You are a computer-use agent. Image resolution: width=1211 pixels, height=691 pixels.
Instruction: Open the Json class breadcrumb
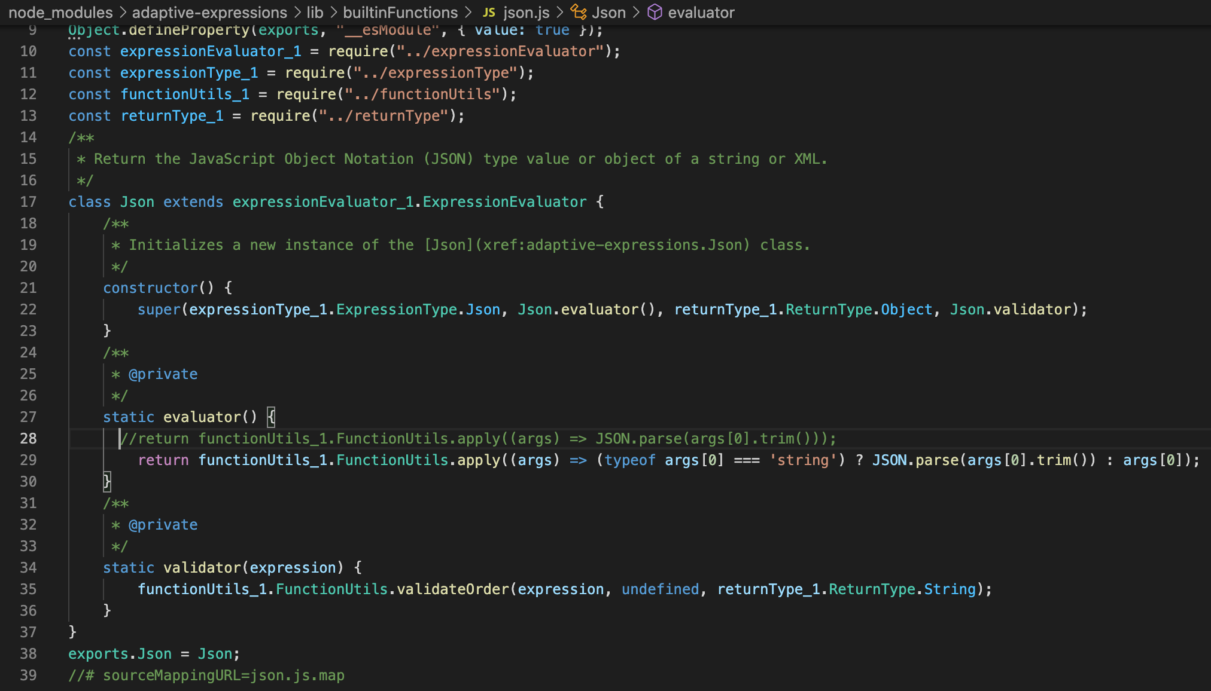pyautogui.click(x=608, y=13)
